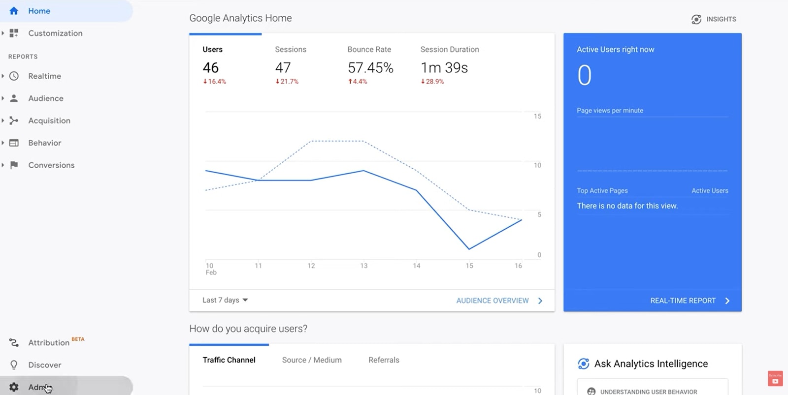Click the Acquisition label in sidebar
Screen dimensions: 788x395
click(x=49, y=121)
